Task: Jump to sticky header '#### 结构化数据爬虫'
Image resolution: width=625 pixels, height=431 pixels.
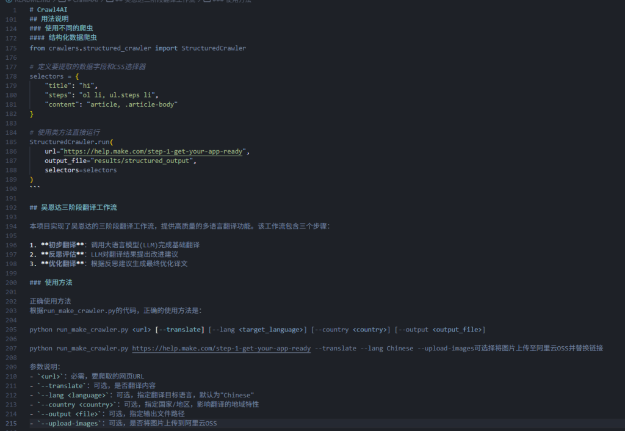Action: point(63,37)
